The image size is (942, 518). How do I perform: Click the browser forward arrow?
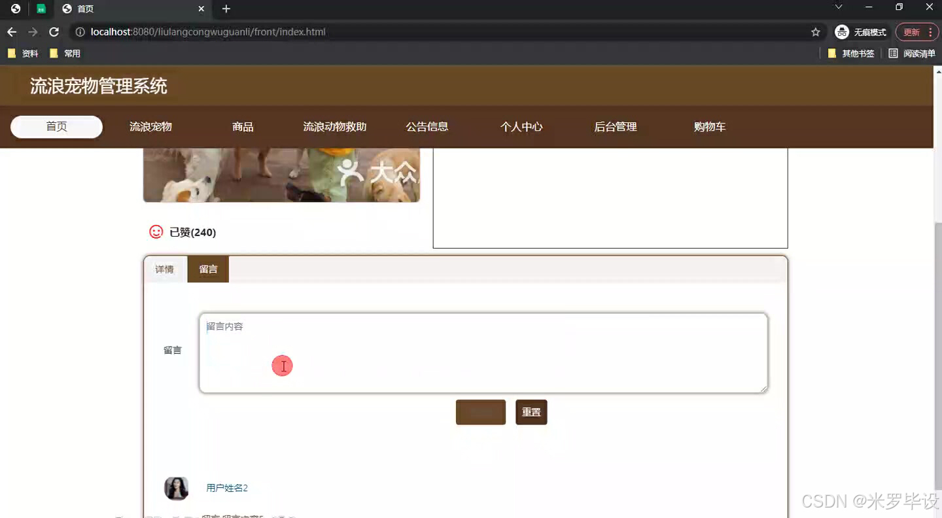coord(33,32)
